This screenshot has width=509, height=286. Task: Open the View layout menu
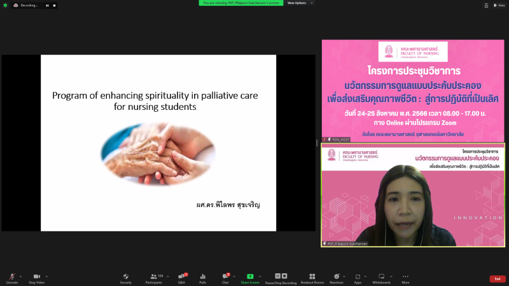click(x=499, y=4)
